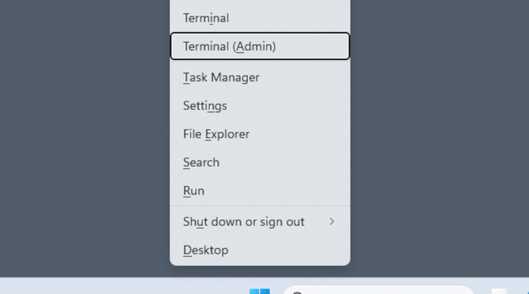The width and height of the screenshot is (529, 294).
Task: Select Desktop at the bottom of menu
Action: (x=206, y=250)
